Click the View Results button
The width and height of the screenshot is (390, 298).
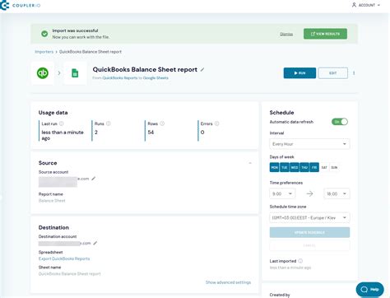click(325, 34)
